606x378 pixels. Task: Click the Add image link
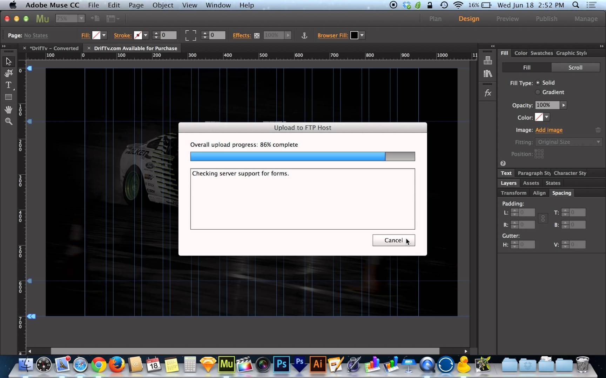pyautogui.click(x=549, y=130)
